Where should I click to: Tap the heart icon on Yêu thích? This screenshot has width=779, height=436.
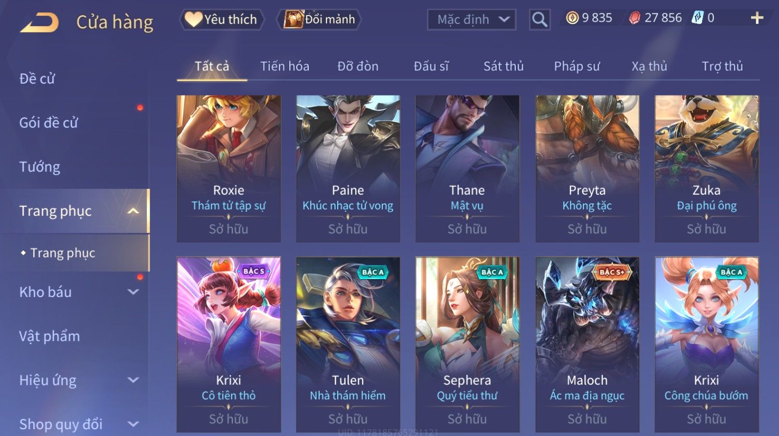pos(193,19)
